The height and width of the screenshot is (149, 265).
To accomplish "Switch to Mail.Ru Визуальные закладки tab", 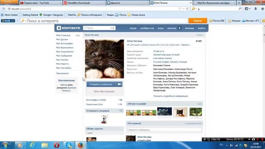I will click(x=214, y=3).
